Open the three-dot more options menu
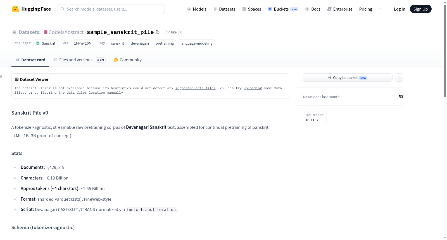This screenshot has height=240, width=447. 399,77
